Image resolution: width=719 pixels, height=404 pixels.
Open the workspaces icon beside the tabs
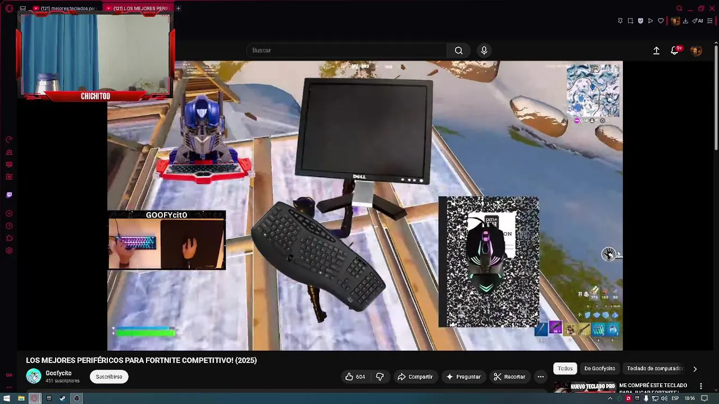pos(22,8)
